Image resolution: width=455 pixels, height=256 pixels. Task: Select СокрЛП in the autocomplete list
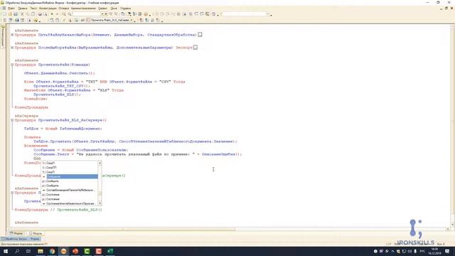click(70, 168)
